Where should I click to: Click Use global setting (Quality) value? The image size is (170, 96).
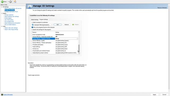coord(62,41)
